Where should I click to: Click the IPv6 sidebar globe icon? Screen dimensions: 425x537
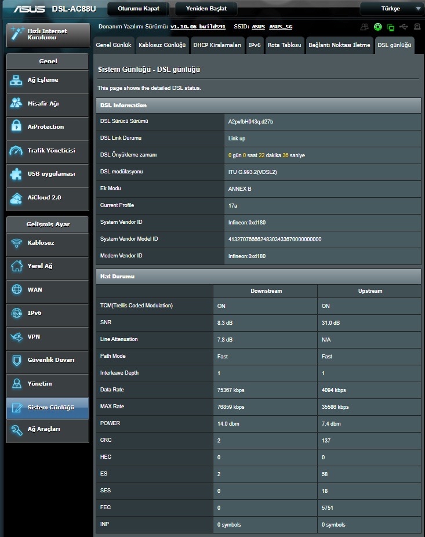pyautogui.click(x=16, y=313)
